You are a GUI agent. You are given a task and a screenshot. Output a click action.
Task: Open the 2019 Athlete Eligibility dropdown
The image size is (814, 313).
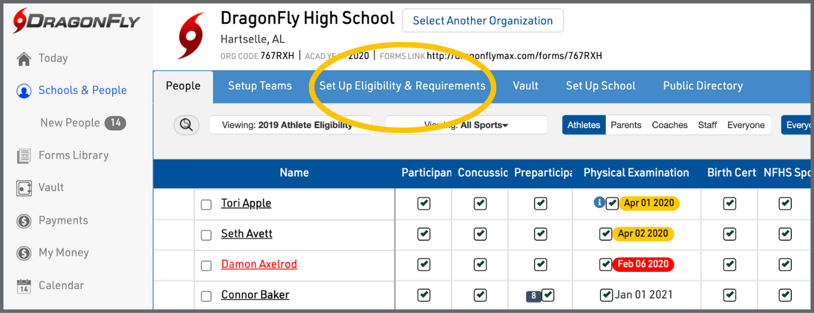pyautogui.click(x=290, y=125)
